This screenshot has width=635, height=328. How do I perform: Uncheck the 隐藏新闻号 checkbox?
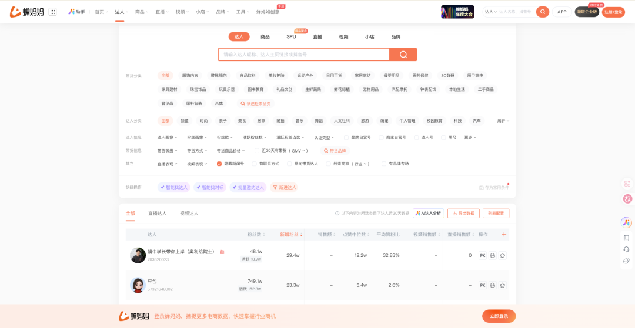tap(219, 164)
